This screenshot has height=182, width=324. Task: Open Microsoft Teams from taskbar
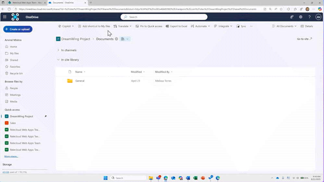point(158,178)
